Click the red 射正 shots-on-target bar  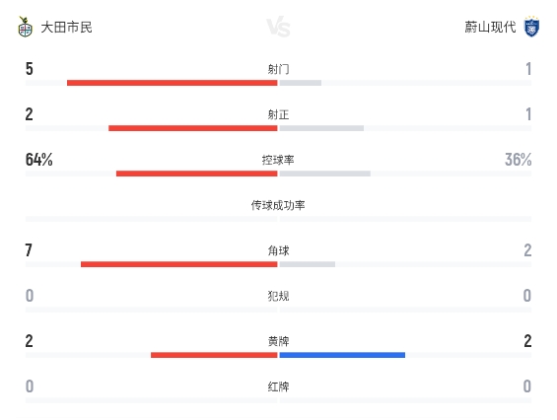click(193, 128)
